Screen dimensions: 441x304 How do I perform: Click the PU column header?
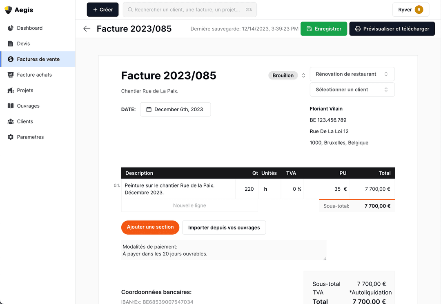pos(343,173)
